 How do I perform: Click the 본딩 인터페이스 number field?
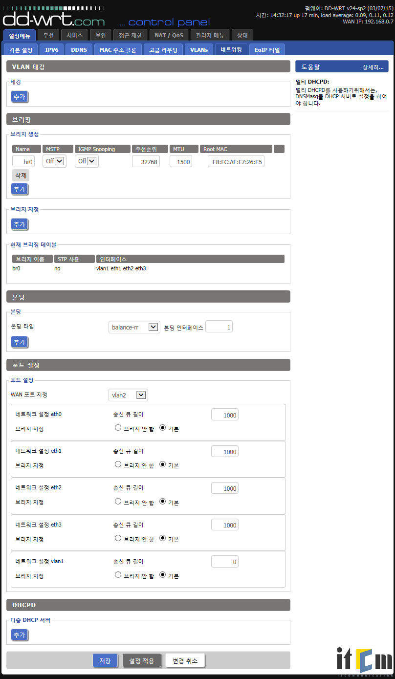pos(219,327)
